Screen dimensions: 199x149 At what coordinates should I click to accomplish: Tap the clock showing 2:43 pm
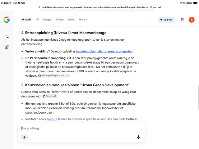(6, 3)
